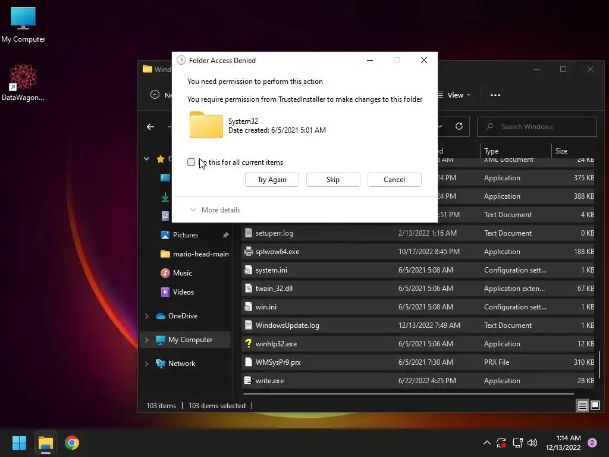Click the write.exe application icon
The image size is (609, 457).
248,380
